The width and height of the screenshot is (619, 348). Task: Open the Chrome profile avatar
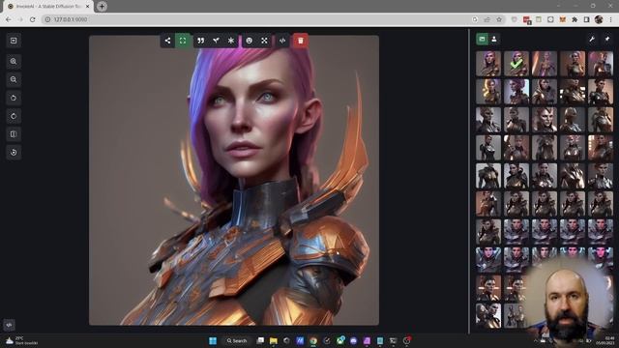pyautogui.click(x=599, y=19)
